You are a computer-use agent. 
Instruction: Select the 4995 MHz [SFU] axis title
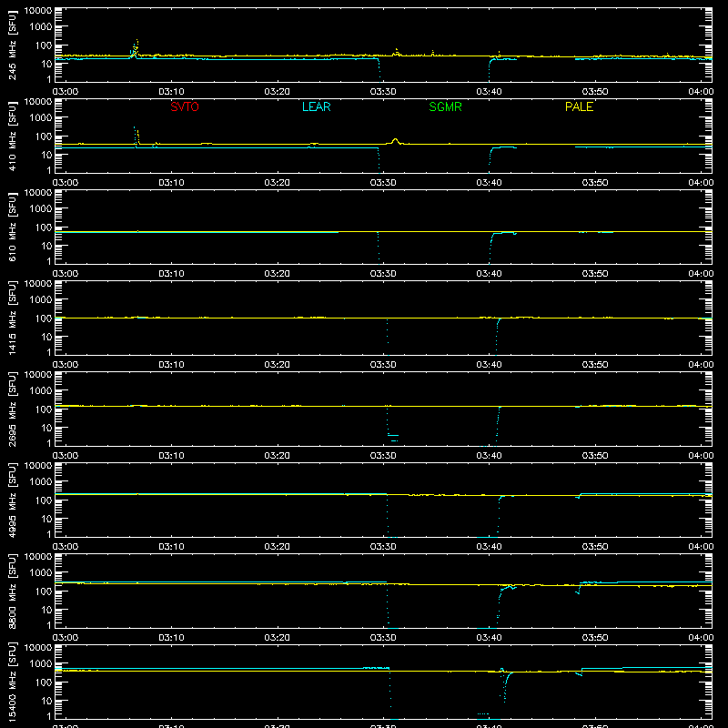click(12, 500)
